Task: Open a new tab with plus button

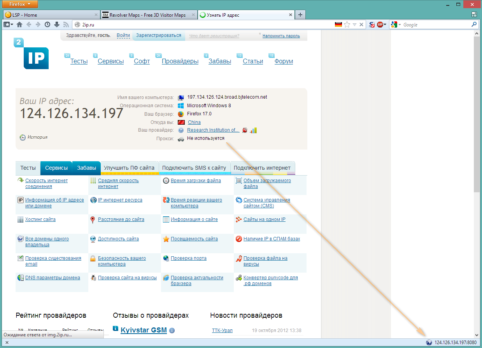Action: [x=300, y=15]
